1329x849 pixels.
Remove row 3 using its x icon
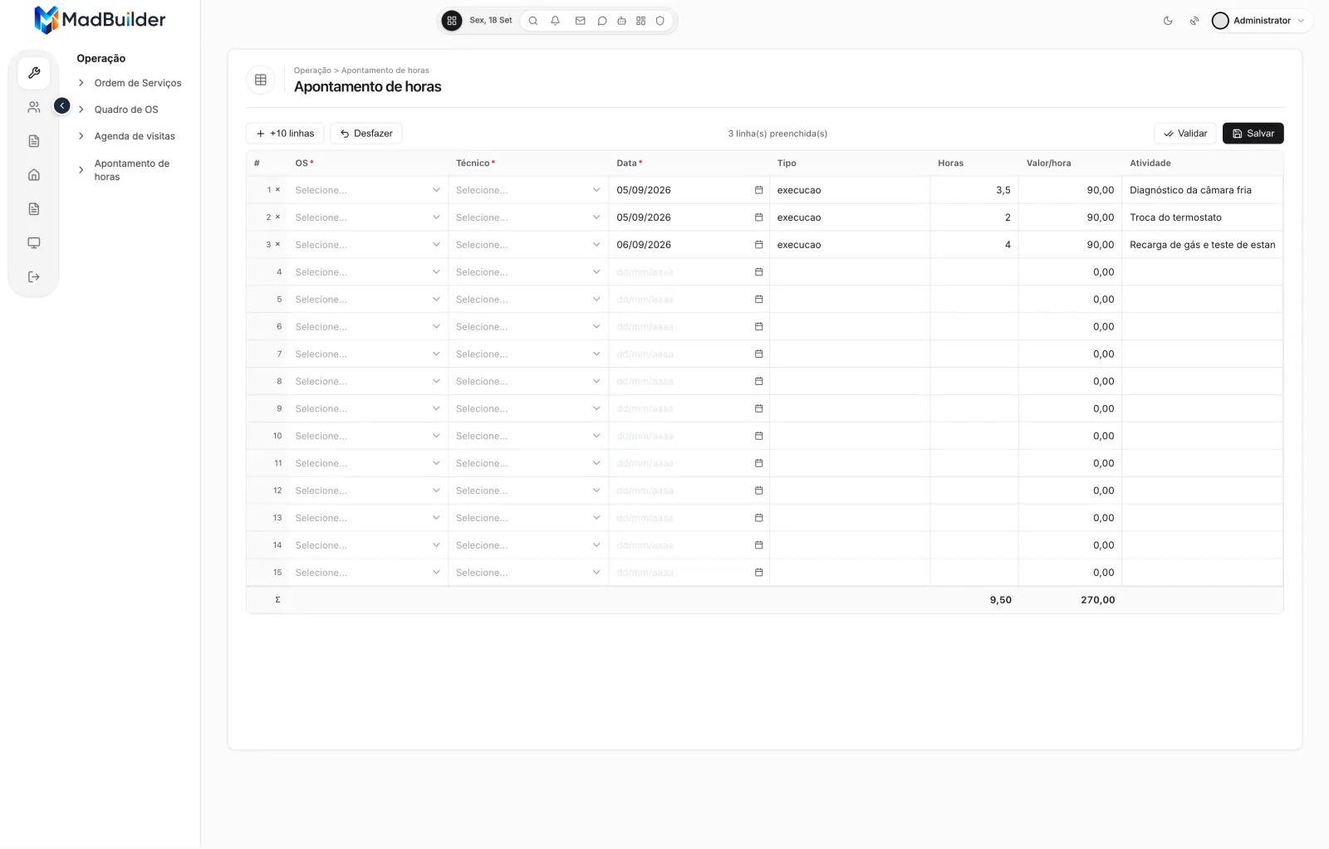pyautogui.click(x=277, y=245)
